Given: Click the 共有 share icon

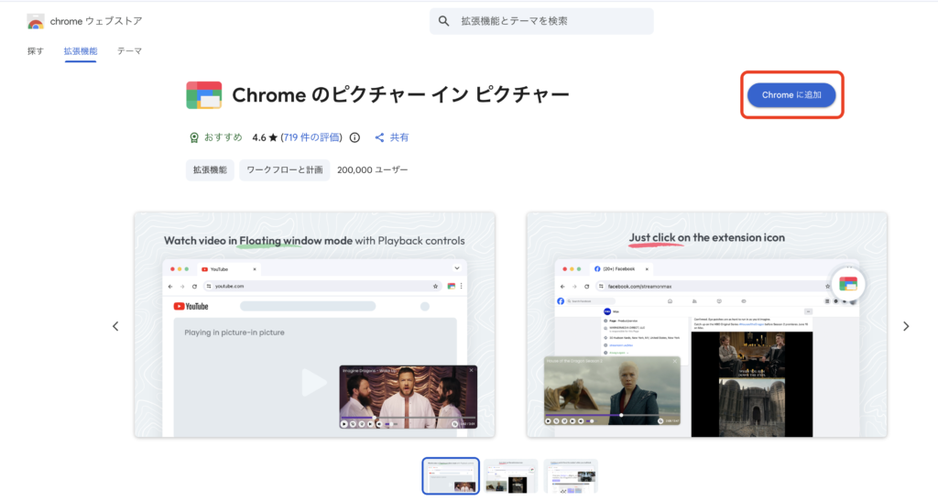Looking at the screenshot, I should pos(379,137).
